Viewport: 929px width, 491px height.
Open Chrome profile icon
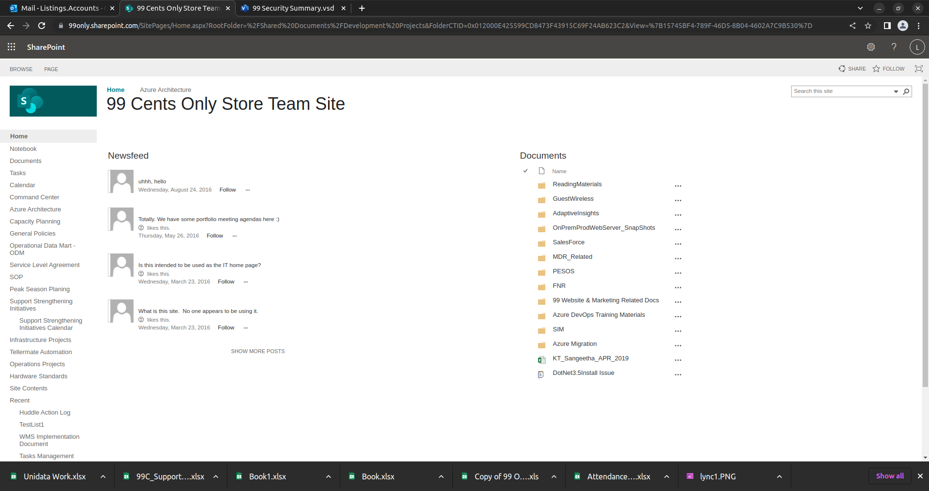click(902, 26)
